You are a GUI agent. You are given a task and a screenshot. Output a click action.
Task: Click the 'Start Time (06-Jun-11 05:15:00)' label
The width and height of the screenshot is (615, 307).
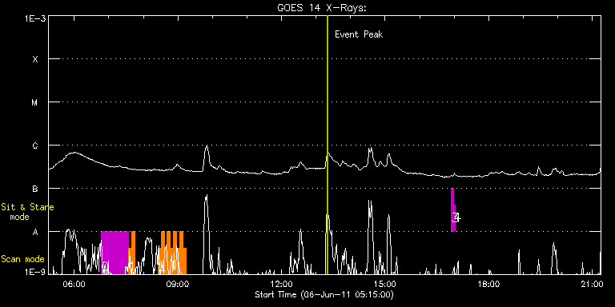[x=324, y=294]
